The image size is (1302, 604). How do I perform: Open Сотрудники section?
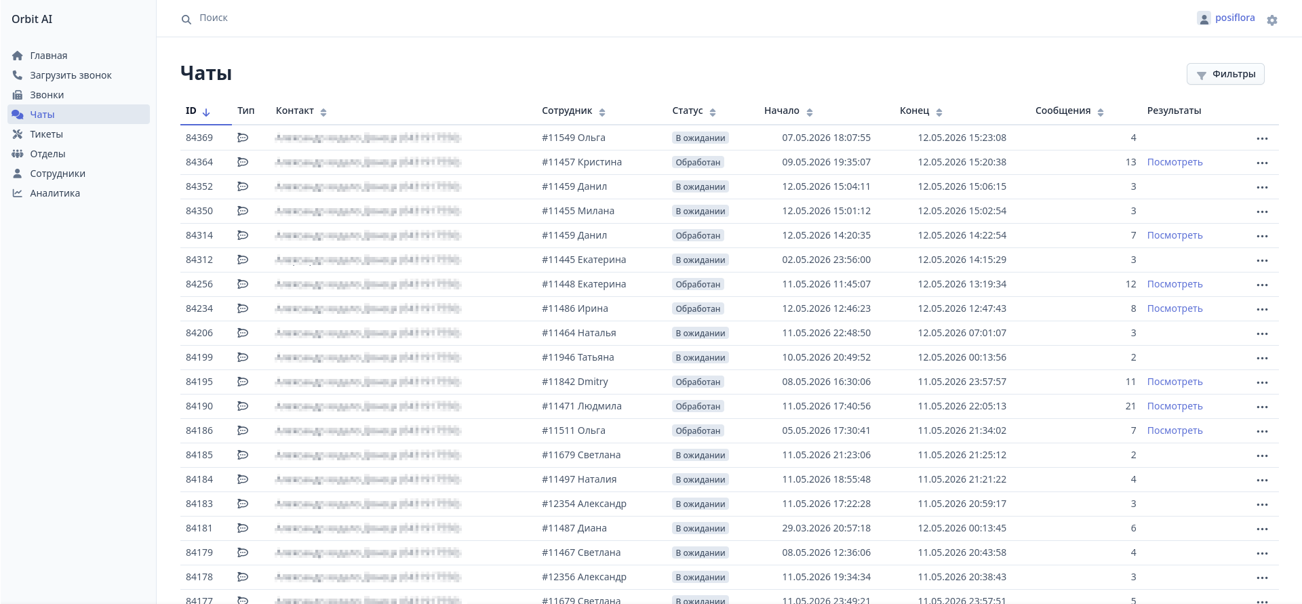point(58,174)
